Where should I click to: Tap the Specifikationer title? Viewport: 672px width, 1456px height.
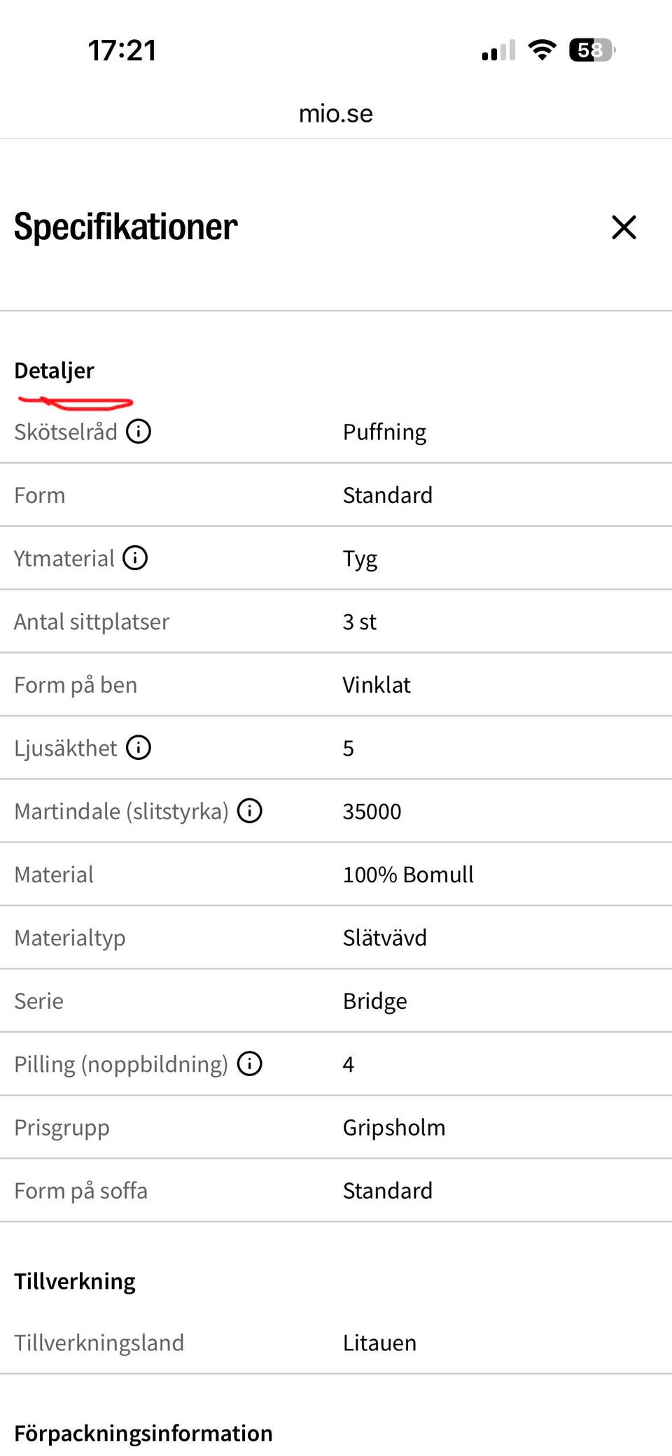[x=126, y=227]
